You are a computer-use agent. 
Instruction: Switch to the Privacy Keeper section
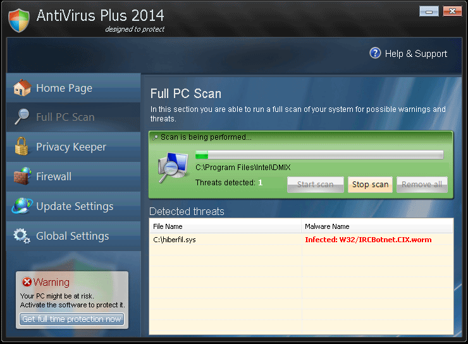tap(71, 147)
